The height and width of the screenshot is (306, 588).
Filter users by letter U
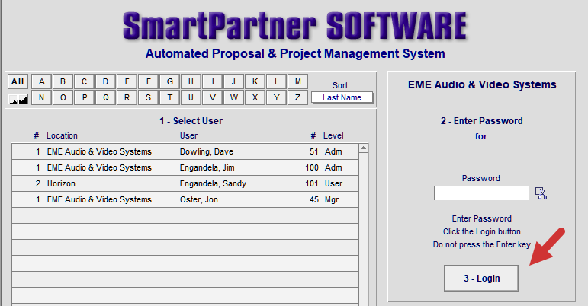191,97
